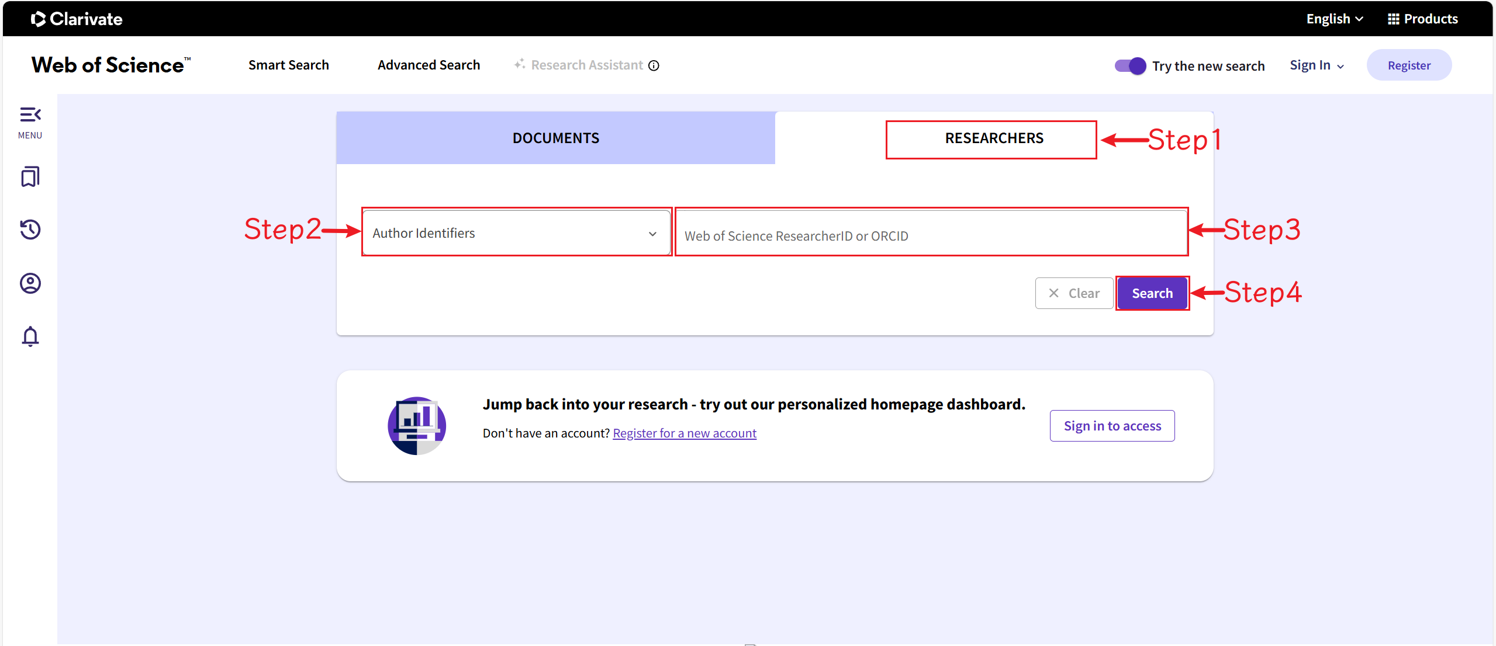
Task: Expand the English language dropdown
Action: pyautogui.click(x=1335, y=18)
